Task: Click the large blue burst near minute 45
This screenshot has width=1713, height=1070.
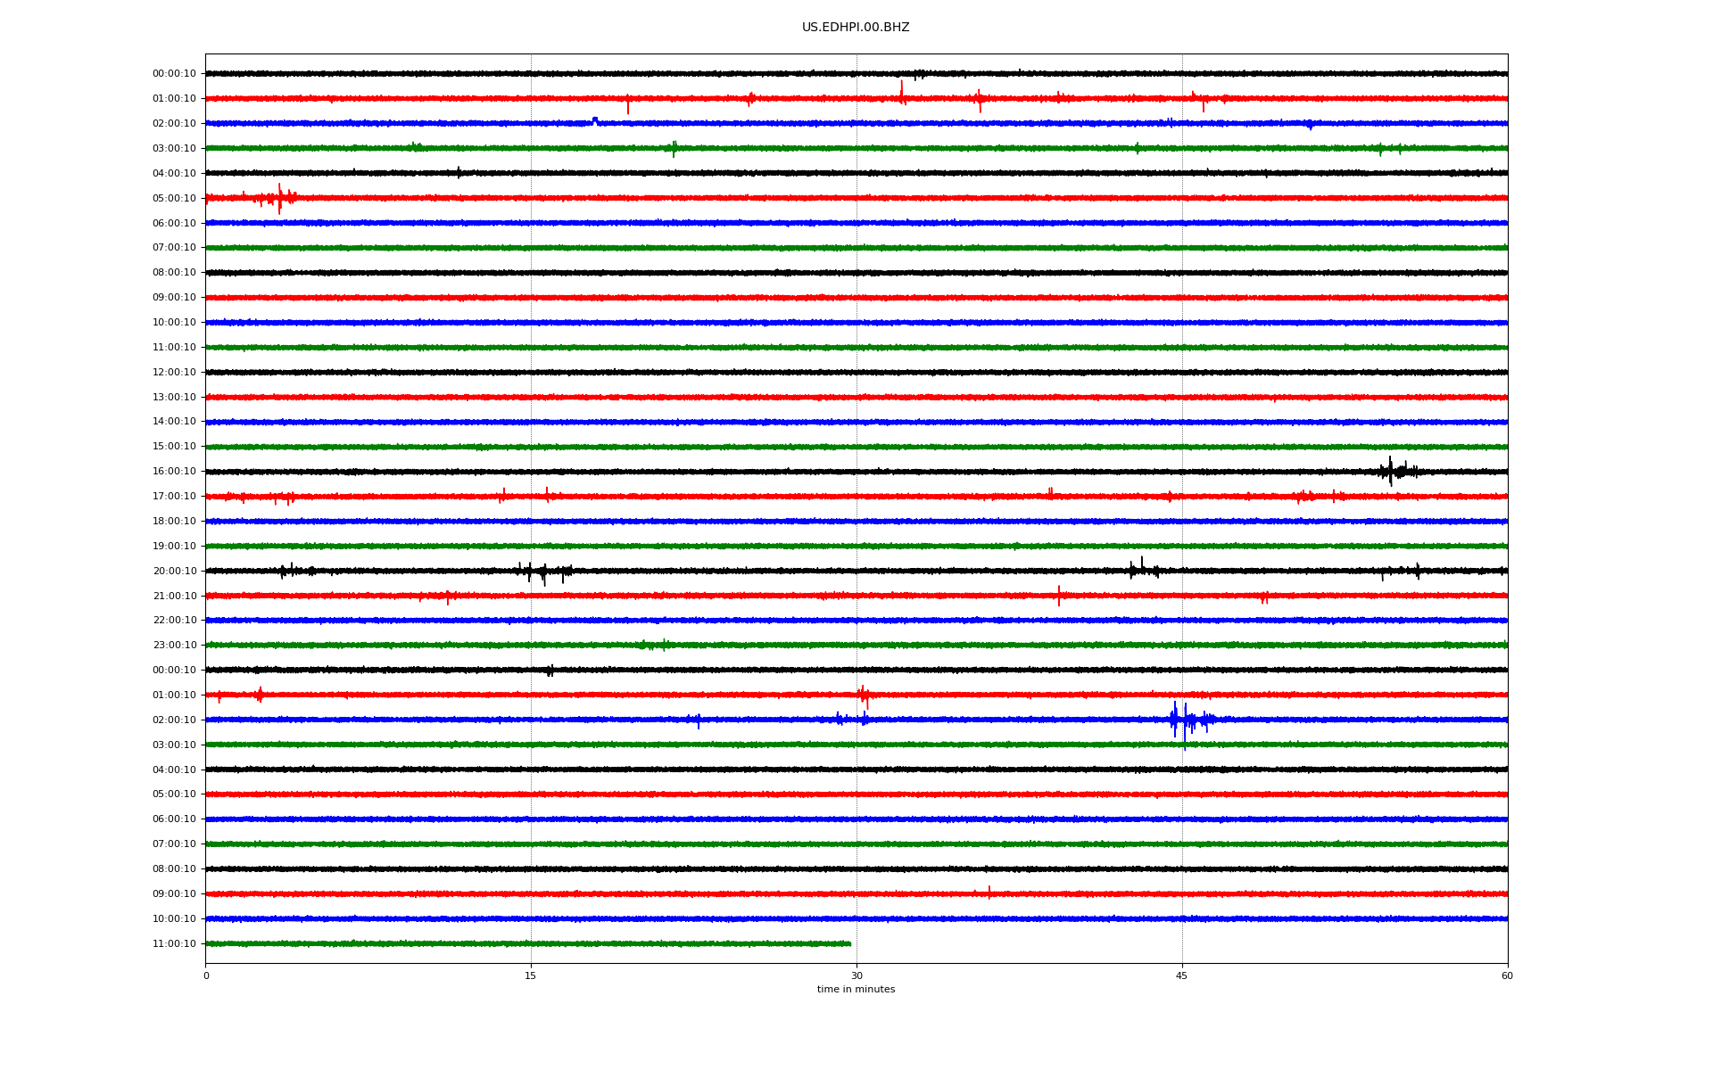Action: (1185, 720)
